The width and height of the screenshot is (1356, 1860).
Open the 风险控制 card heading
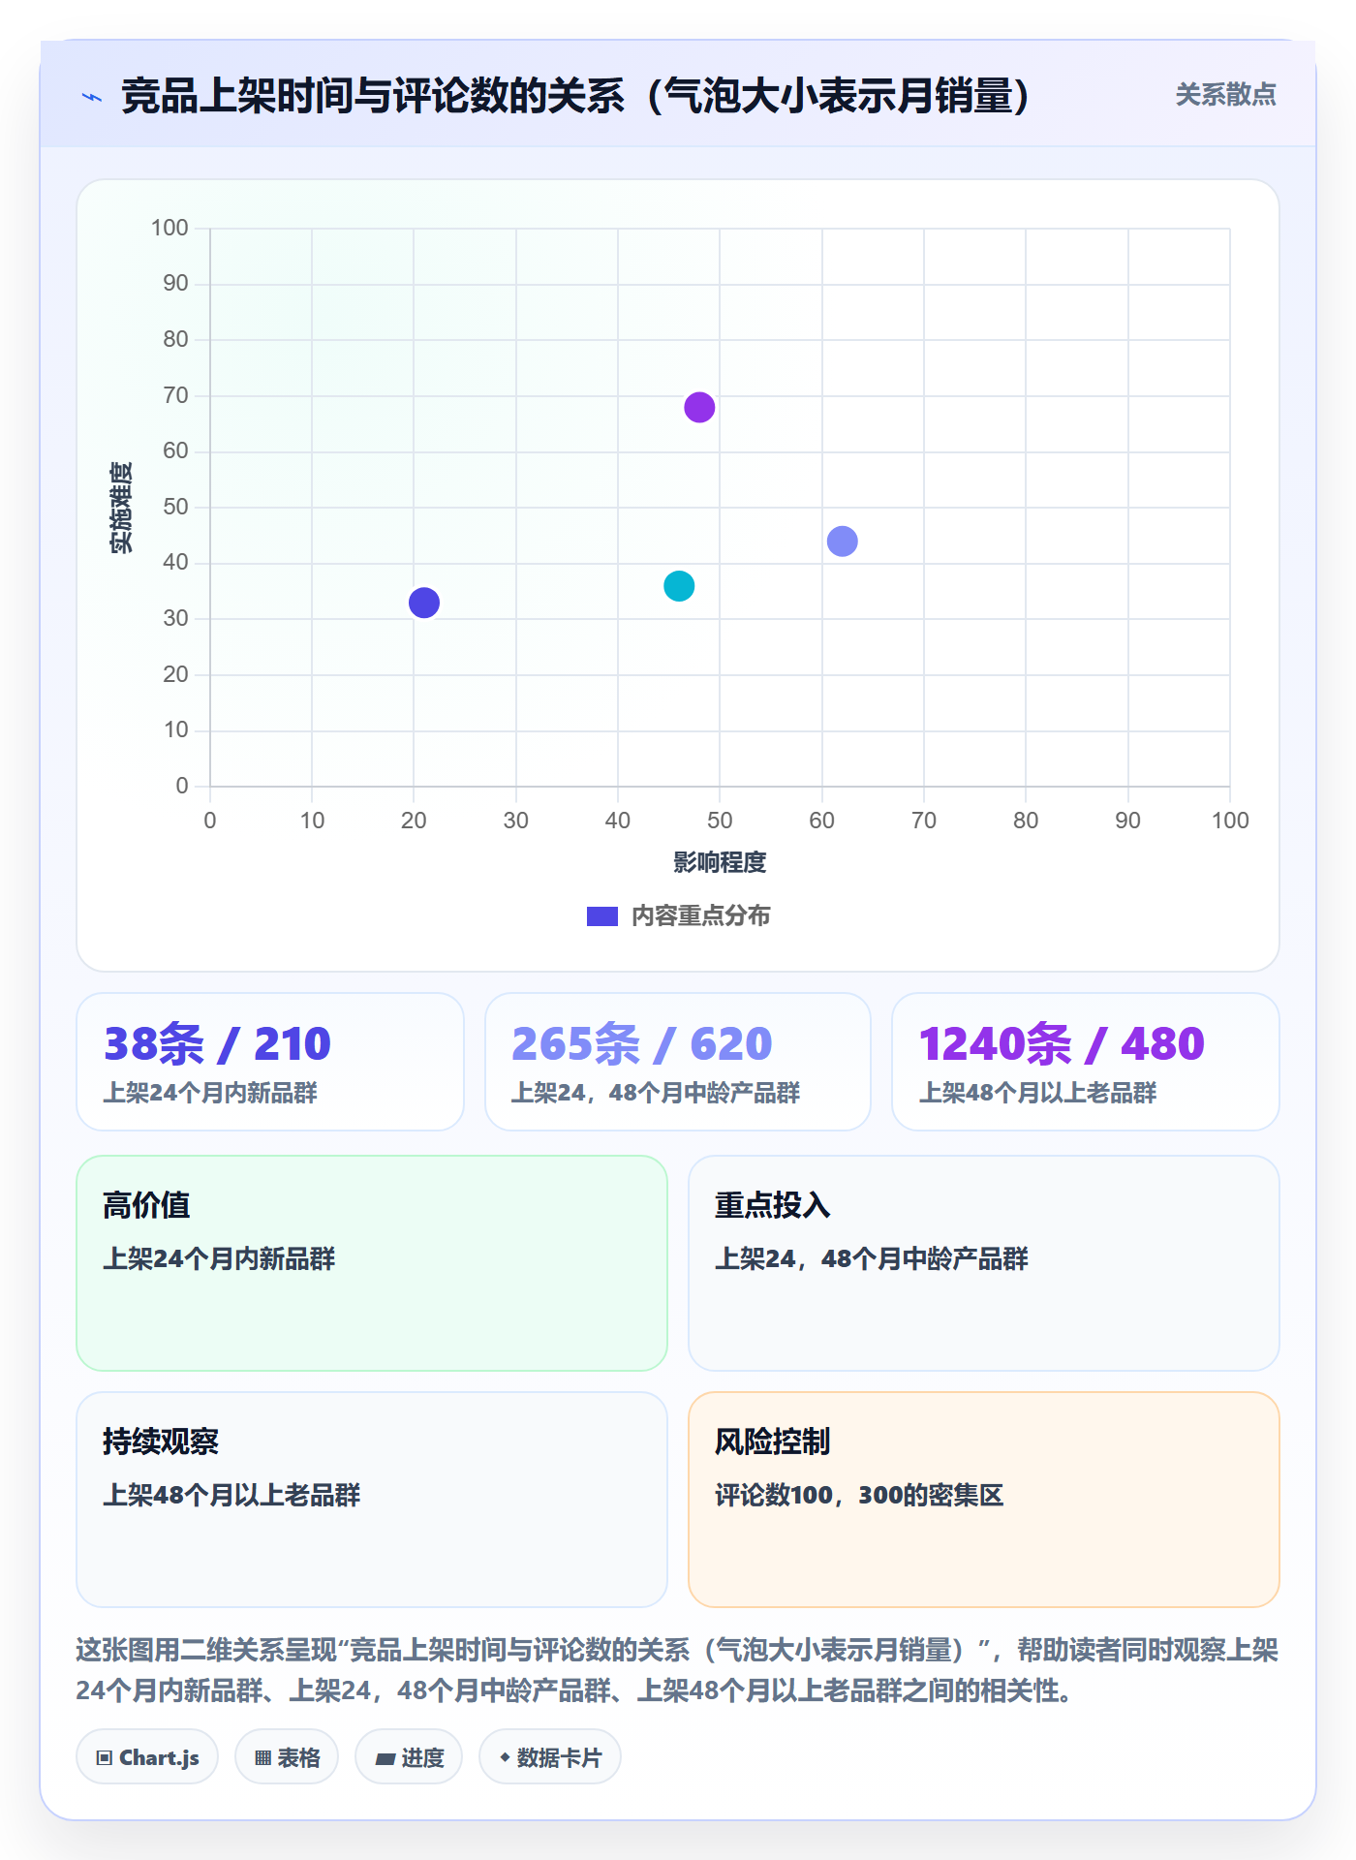[772, 1441]
